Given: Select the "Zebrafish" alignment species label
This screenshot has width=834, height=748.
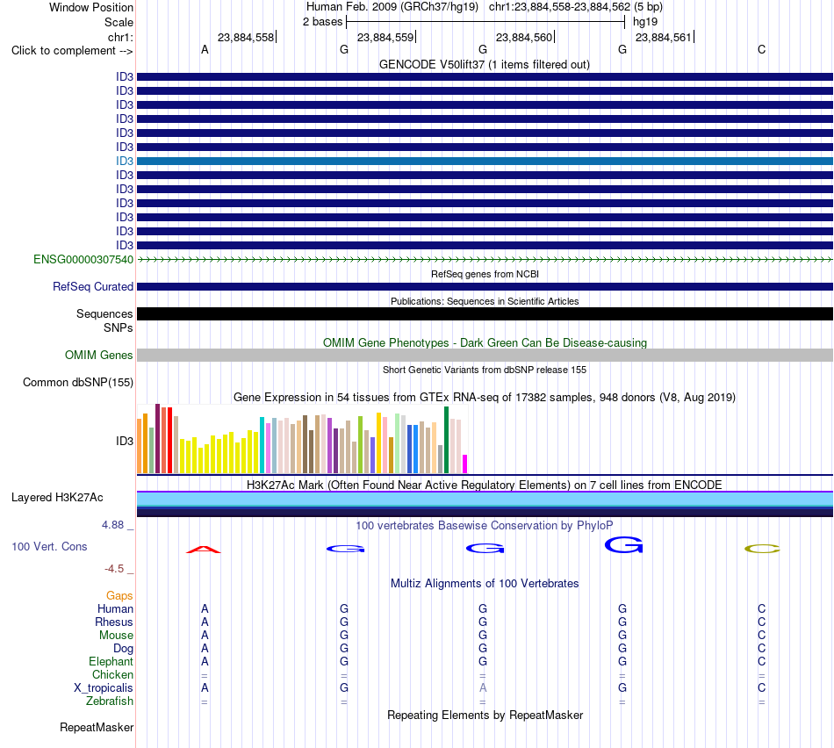Looking at the screenshot, I should (x=110, y=701).
